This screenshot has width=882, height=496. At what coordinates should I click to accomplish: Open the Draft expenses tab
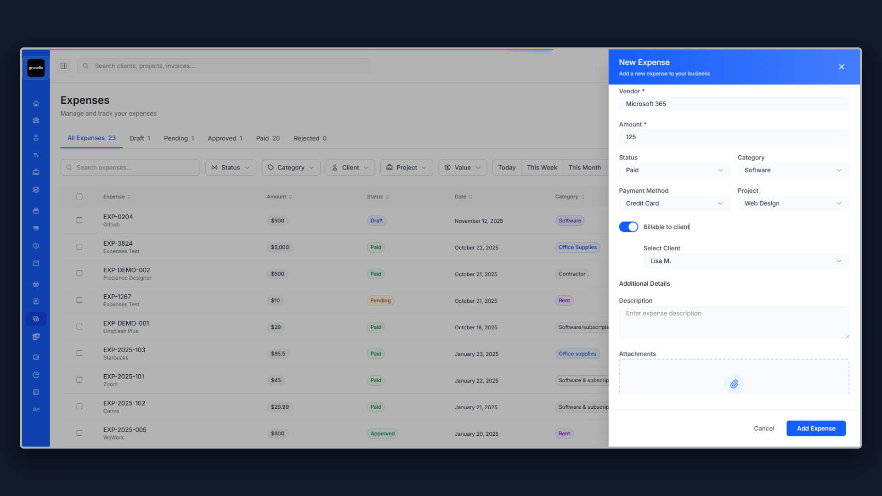pyautogui.click(x=140, y=138)
